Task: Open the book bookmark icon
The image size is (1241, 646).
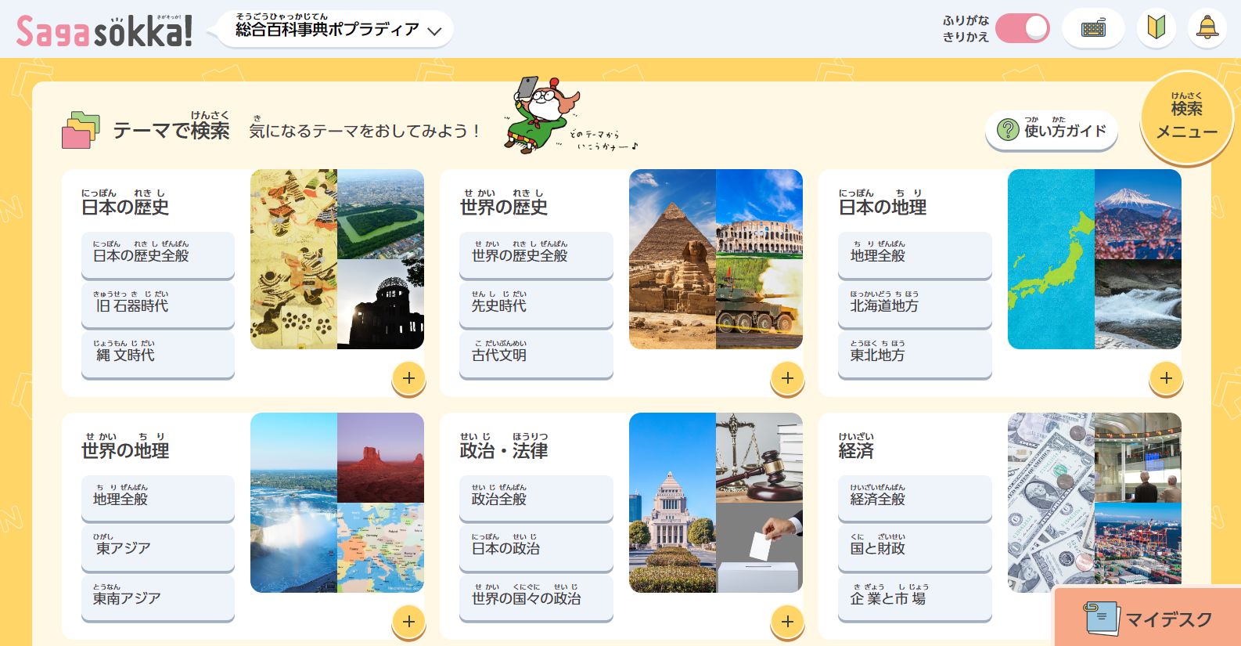Action: coord(1156,28)
